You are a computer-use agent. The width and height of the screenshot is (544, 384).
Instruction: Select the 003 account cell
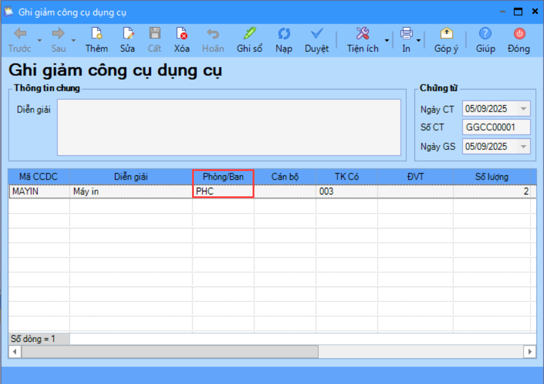[x=346, y=191]
